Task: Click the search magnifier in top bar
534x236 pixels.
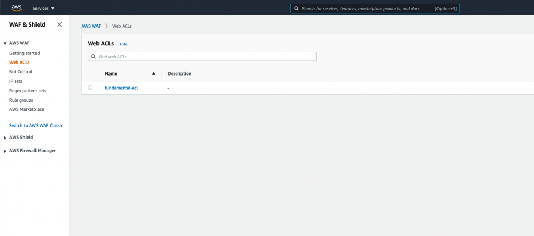Action: point(296,8)
